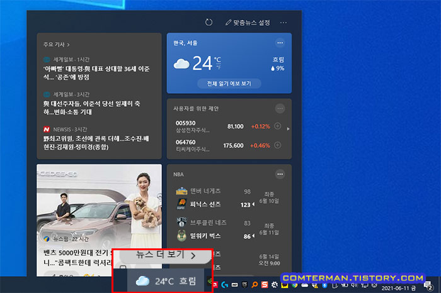The width and height of the screenshot is (441, 293).
Task: Click 전체 일기 예보 보기 forecast button
Action: click(x=229, y=84)
